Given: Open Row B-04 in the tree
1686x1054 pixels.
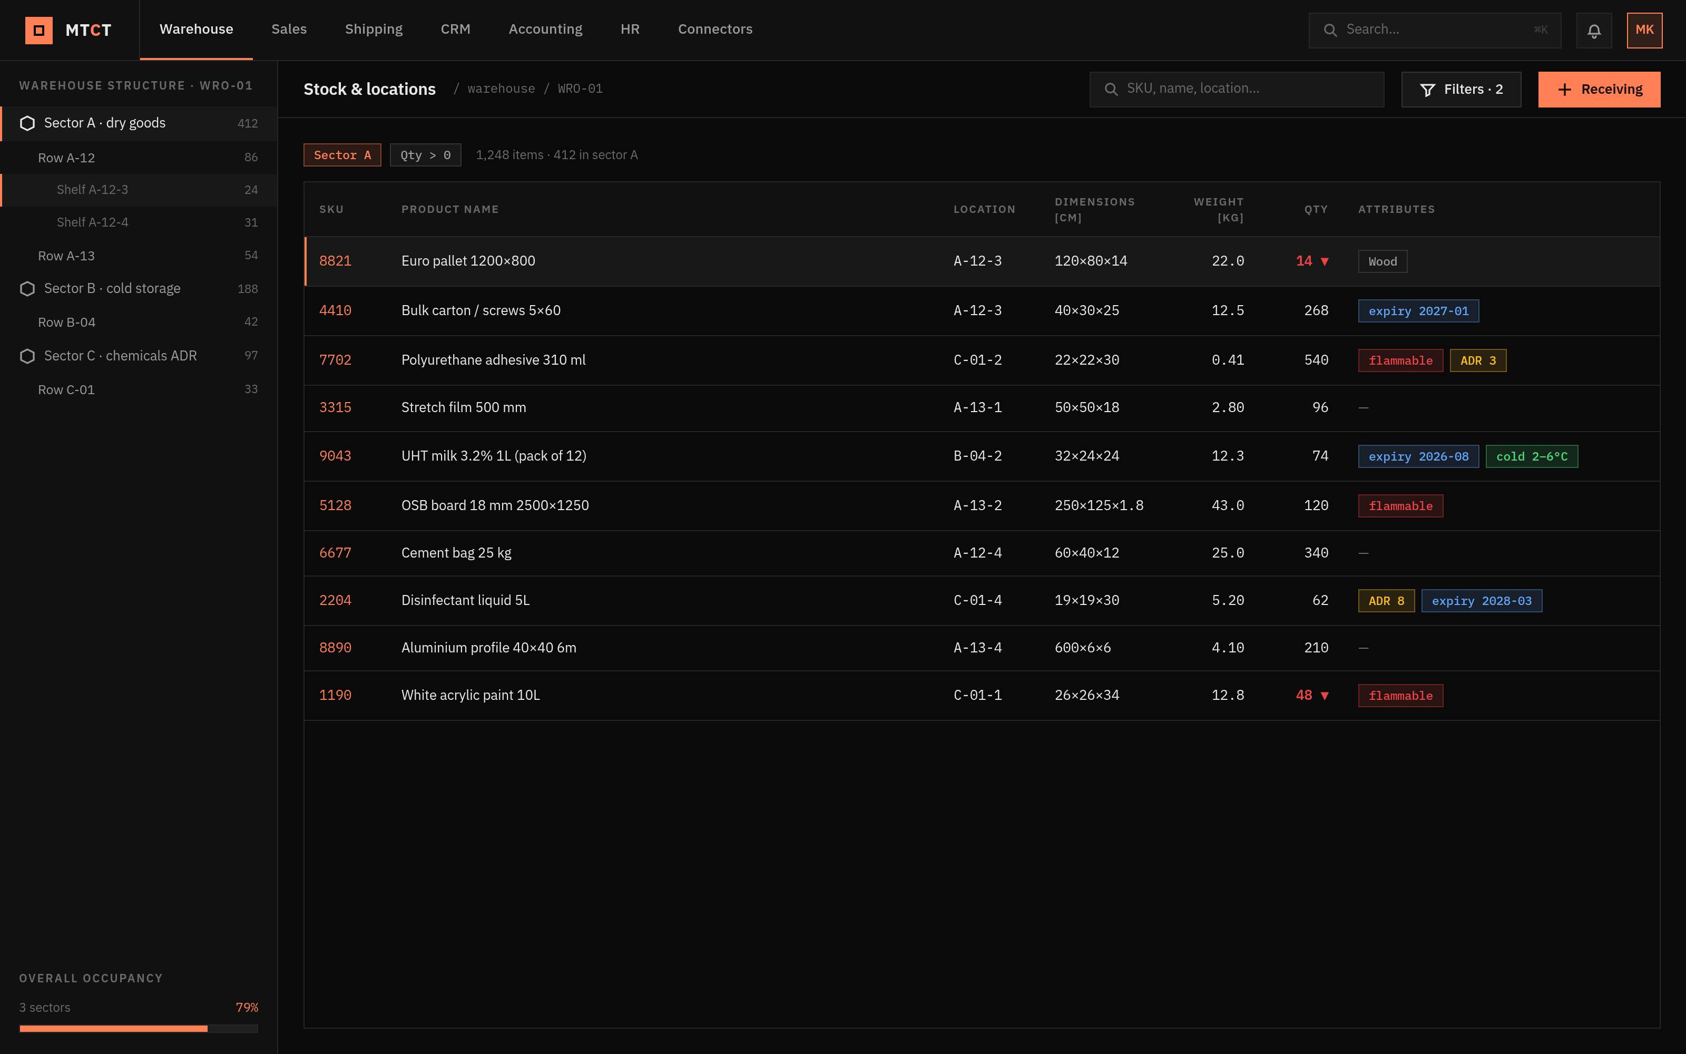Looking at the screenshot, I should click(x=139, y=322).
